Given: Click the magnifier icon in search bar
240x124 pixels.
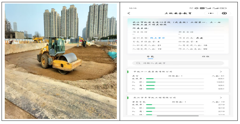Looking at the screenshot, I should click(138, 63).
